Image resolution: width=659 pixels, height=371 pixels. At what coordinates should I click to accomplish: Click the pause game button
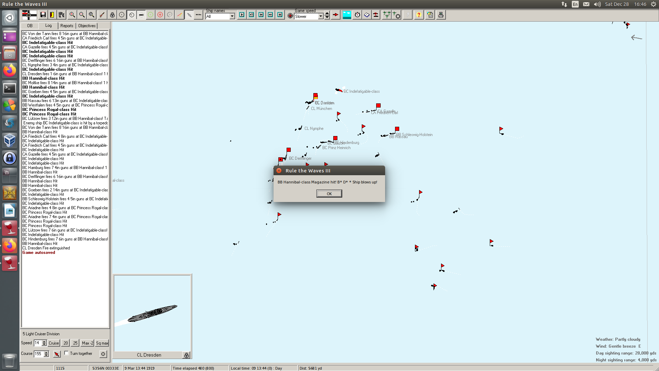pyautogui.click(x=280, y=15)
